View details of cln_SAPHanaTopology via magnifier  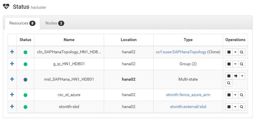(x=242, y=52)
